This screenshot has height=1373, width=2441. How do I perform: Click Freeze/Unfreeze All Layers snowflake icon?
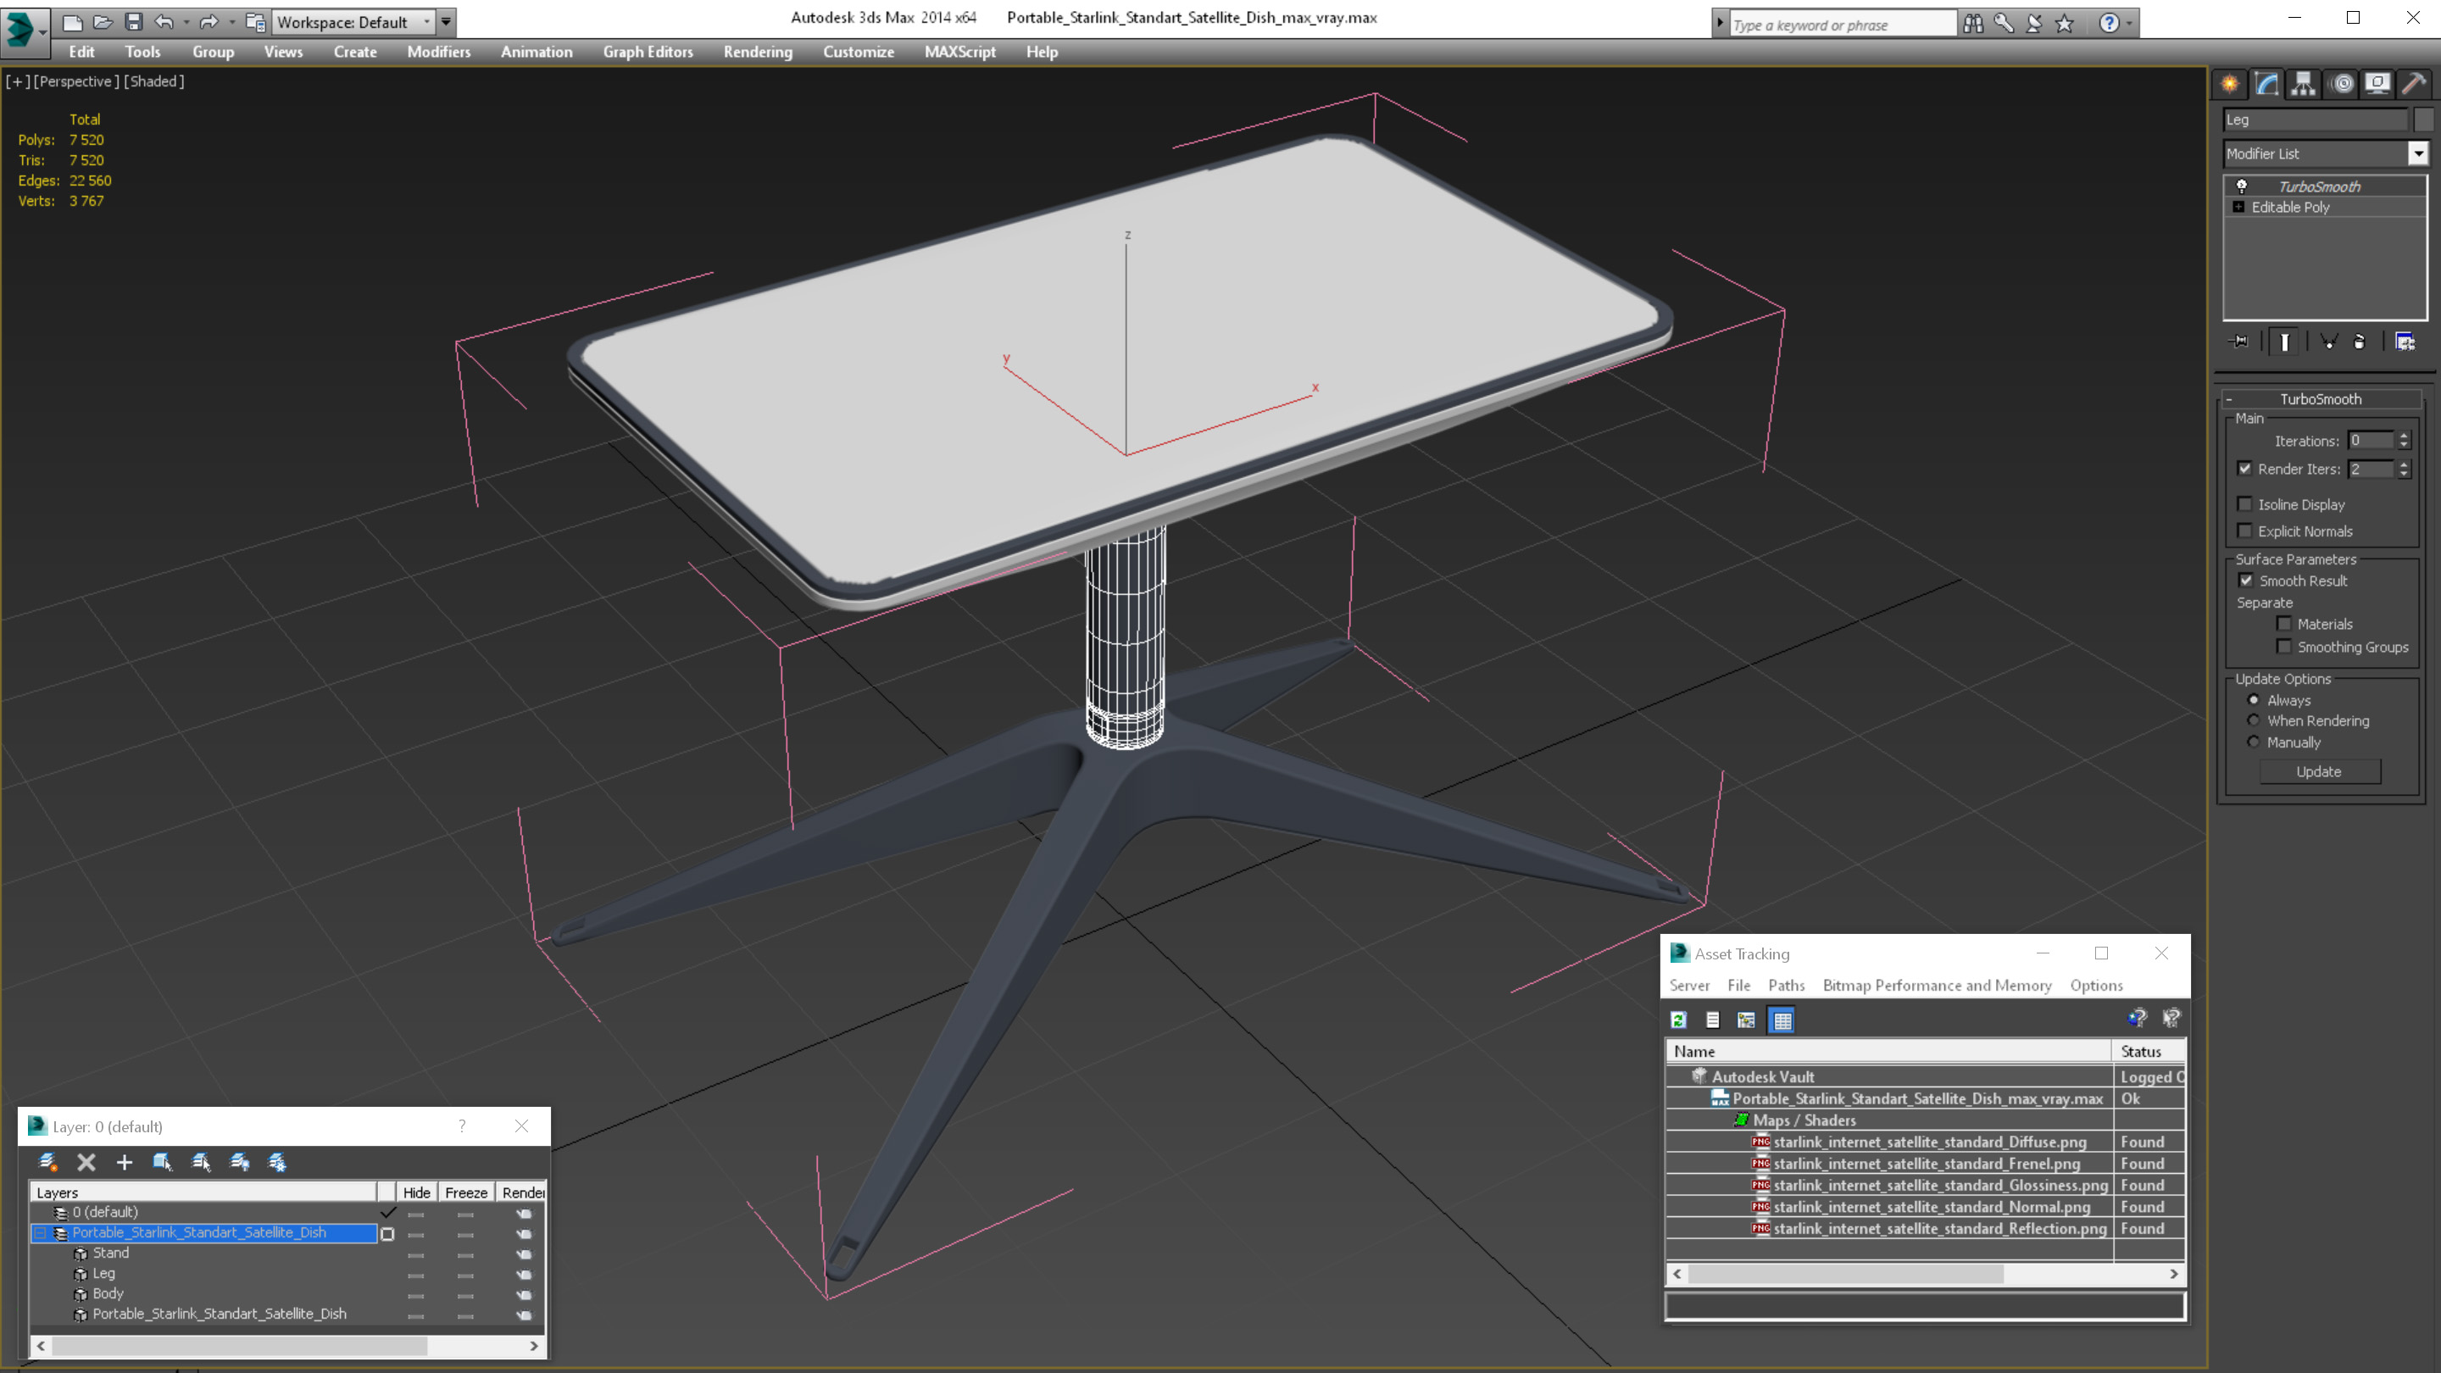point(278,1162)
